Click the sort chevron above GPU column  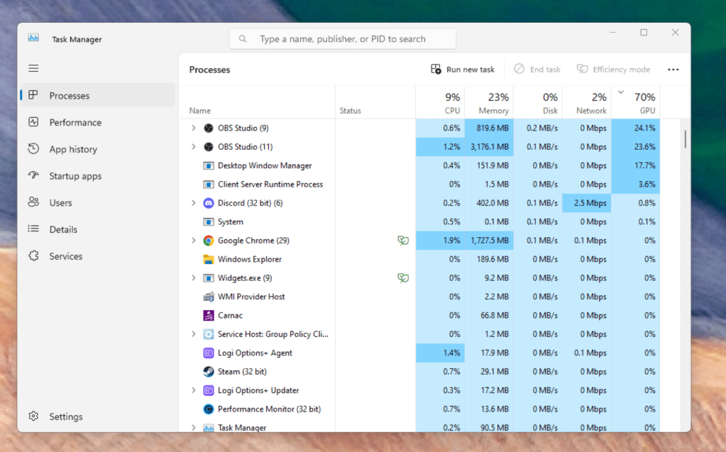621,92
